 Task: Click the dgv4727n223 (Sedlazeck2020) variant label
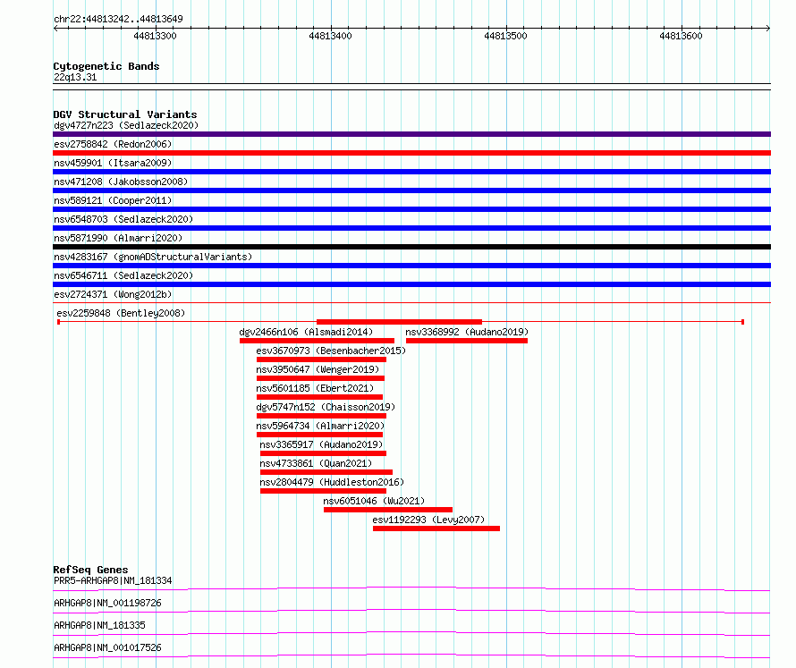(x=126, y=125)
